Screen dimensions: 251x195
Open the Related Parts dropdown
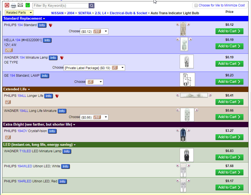tap(19, 12)
